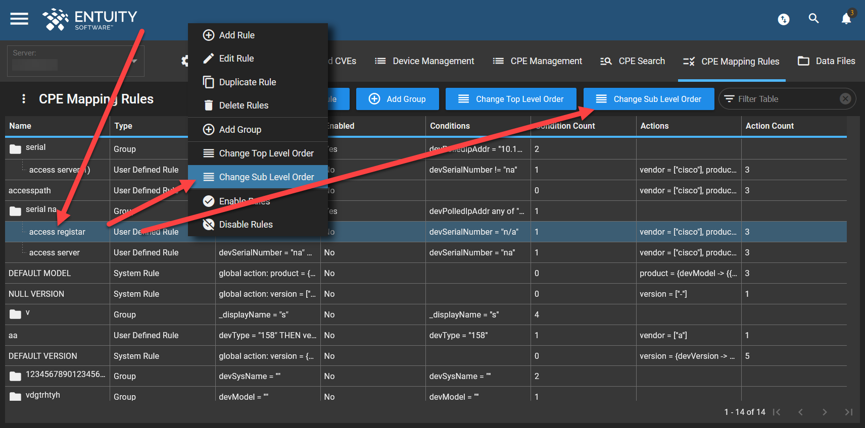
Task: Choose Disable Rules from the menu
Action: coord(258,224)
